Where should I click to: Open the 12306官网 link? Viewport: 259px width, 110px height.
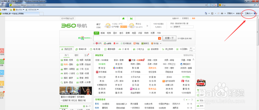(x=186, y=93)
